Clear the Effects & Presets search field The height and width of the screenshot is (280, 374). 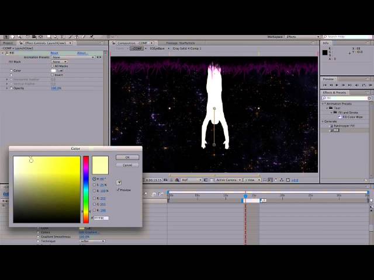coord(369,98)
